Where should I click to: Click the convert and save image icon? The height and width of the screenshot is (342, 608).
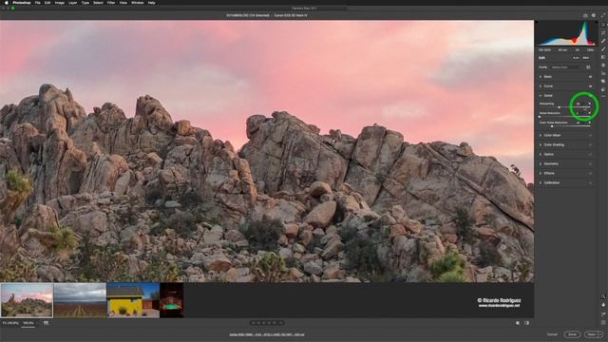pyautogui.click(x=585, y=15)
